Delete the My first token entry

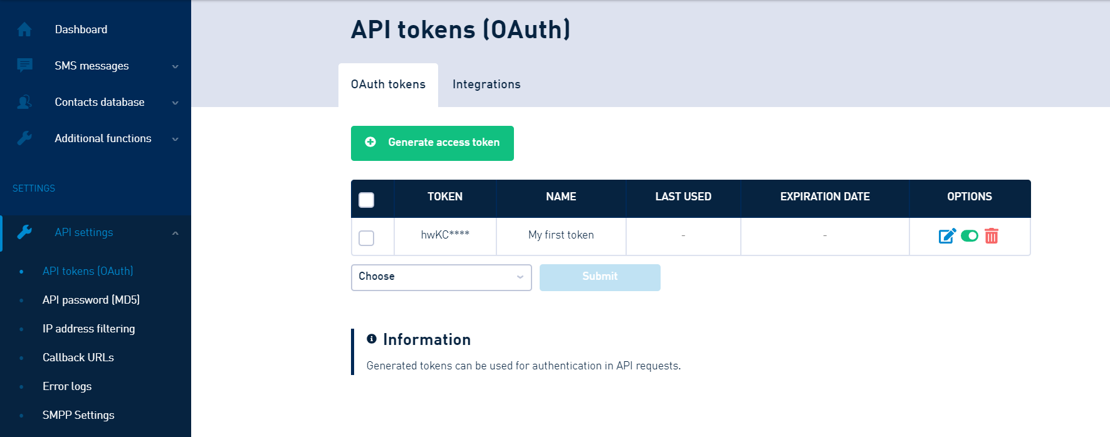tap(992, 235)
